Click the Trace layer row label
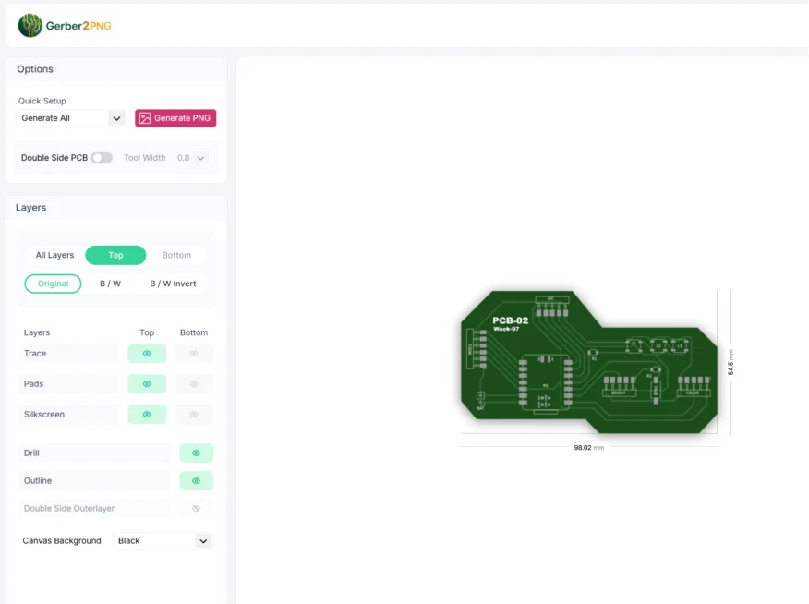The width and height of the screenshot is (809, 604). click(x=35, y=354)
